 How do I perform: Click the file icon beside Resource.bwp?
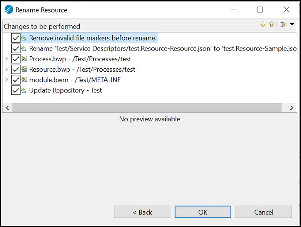click(24, 69)
